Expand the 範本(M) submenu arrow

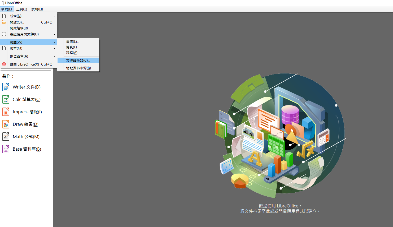click(54, 48)
